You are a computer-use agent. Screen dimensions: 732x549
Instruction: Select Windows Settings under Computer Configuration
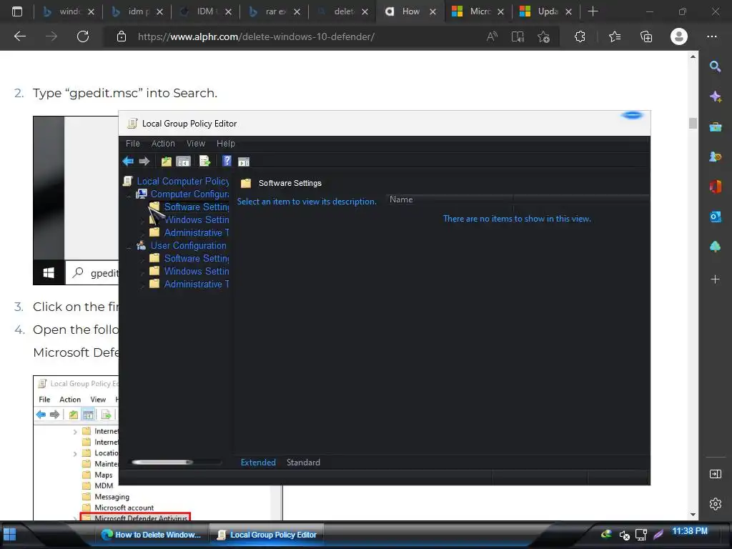[196, 220]
